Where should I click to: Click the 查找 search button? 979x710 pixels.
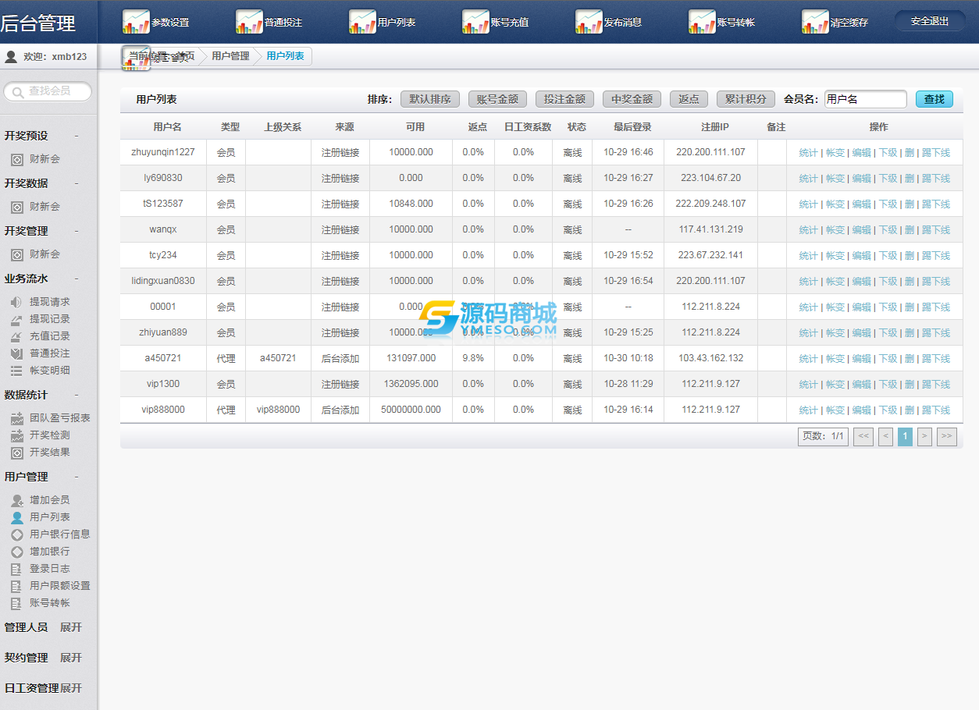[x=934, y=99]
